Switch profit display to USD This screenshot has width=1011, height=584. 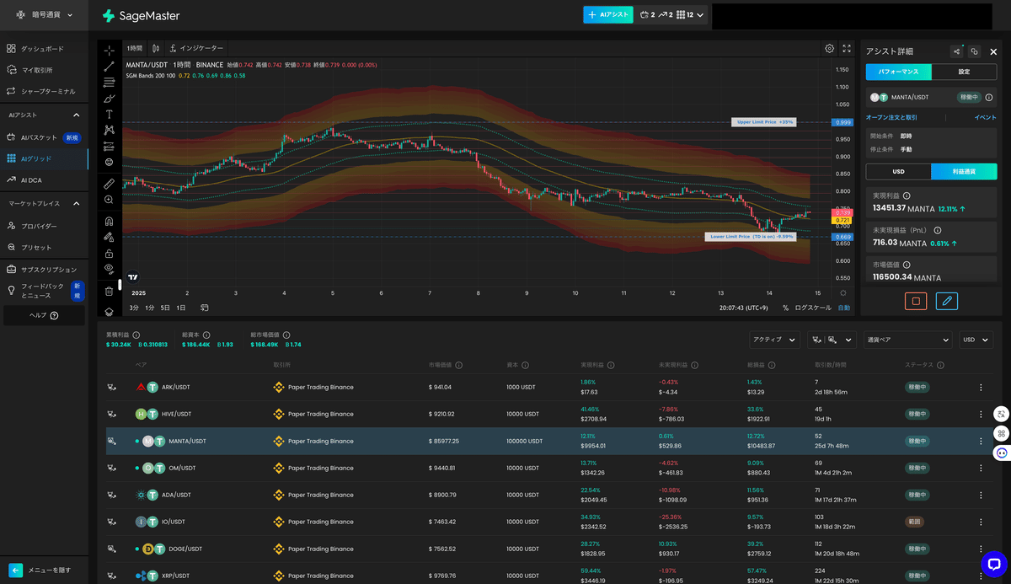coord(898,171)
